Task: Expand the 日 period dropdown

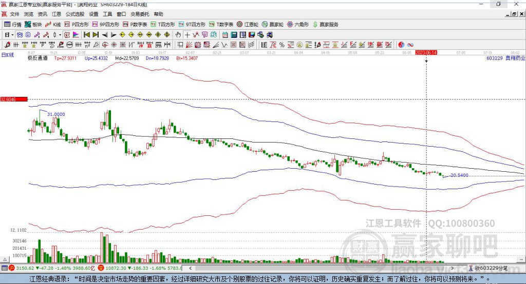Action: coord(12,35)
